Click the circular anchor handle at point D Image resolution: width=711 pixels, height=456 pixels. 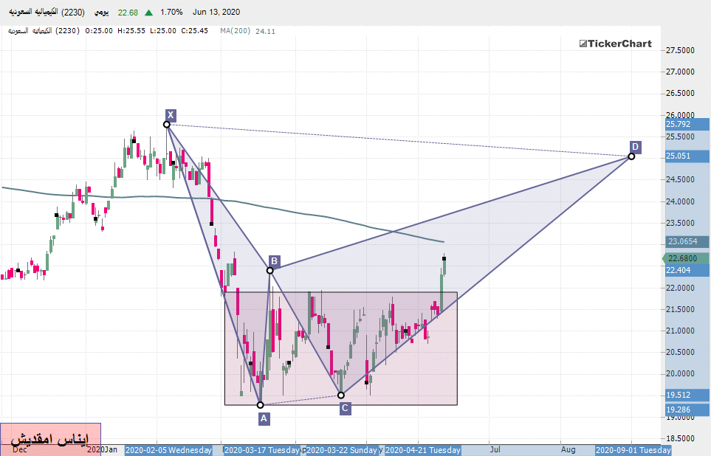[631, 156]
